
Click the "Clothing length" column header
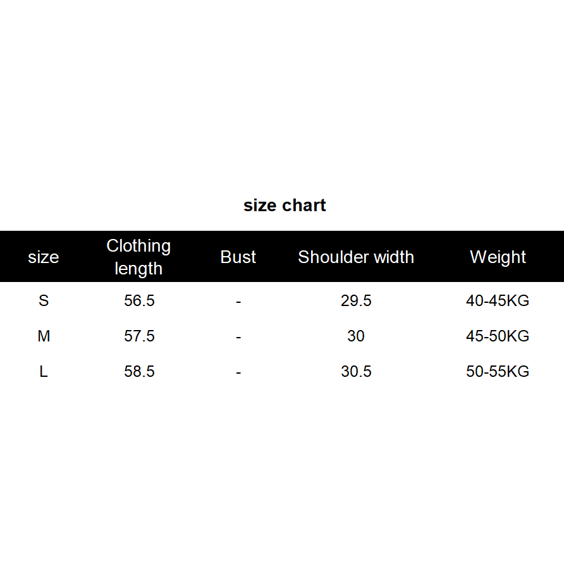138,257
